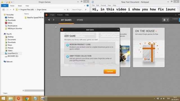Select Videos under This PC
Image resolution: width=180 pixels, height=101 pixels.
click(10, 50)
